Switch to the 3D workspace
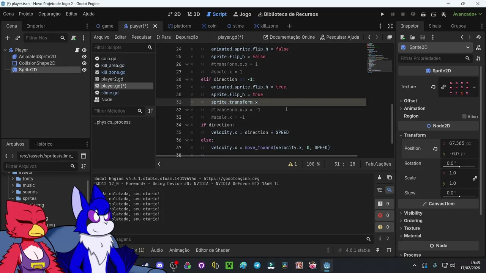Viewport: 486px width, 273px height. pyautogui.click(x=194, y=14)
